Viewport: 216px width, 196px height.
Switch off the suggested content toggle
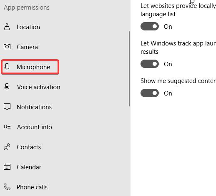[x=150, y=93]
